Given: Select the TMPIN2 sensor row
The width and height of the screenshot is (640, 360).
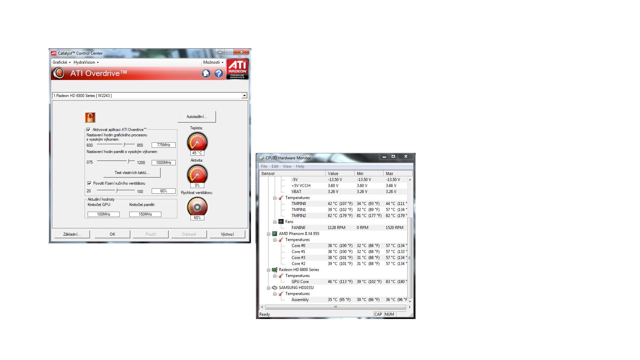Looking at the screenshot, I should coord(333,216).
